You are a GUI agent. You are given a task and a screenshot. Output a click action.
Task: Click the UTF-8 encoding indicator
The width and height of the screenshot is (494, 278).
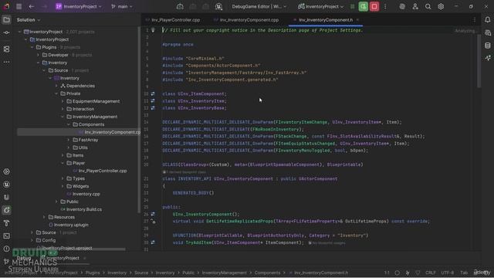(448, 273)
